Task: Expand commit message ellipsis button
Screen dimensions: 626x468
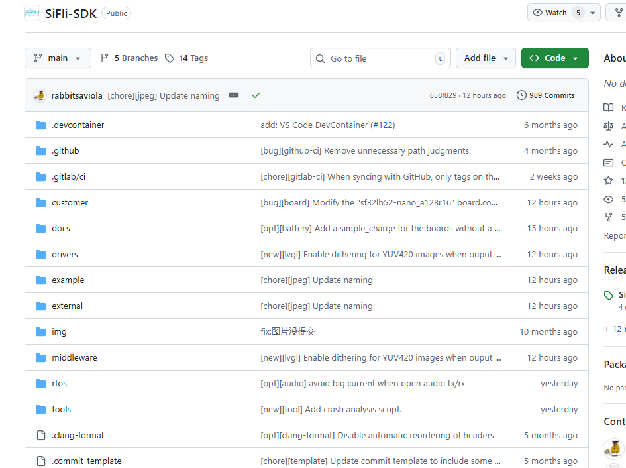Action: coord(233,95)
